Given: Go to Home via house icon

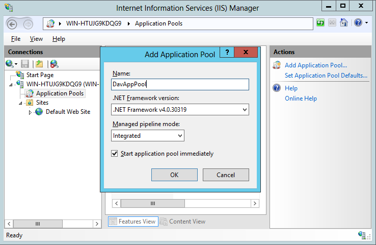Looking at the screenshot, I should (x=343, y=23).
